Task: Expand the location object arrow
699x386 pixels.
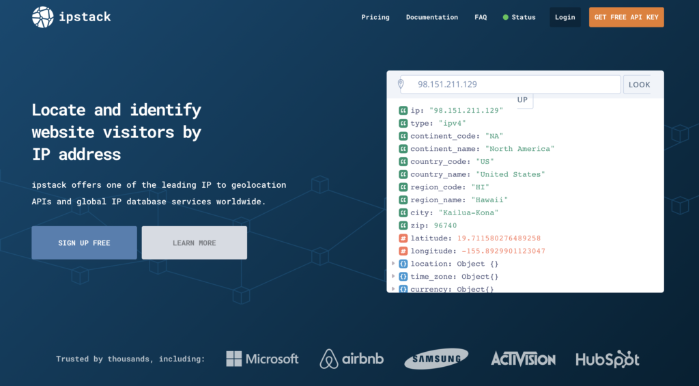Action: pyautogui.click(x=393, y=263)
